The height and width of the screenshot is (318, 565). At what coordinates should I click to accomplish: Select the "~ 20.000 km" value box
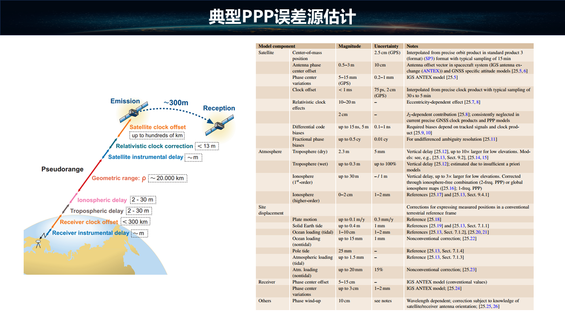point(167,178)
